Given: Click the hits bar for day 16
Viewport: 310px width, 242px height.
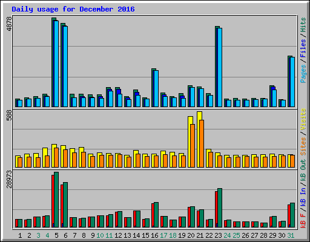Looking at the screenshot, I should (x=153, y=88).
